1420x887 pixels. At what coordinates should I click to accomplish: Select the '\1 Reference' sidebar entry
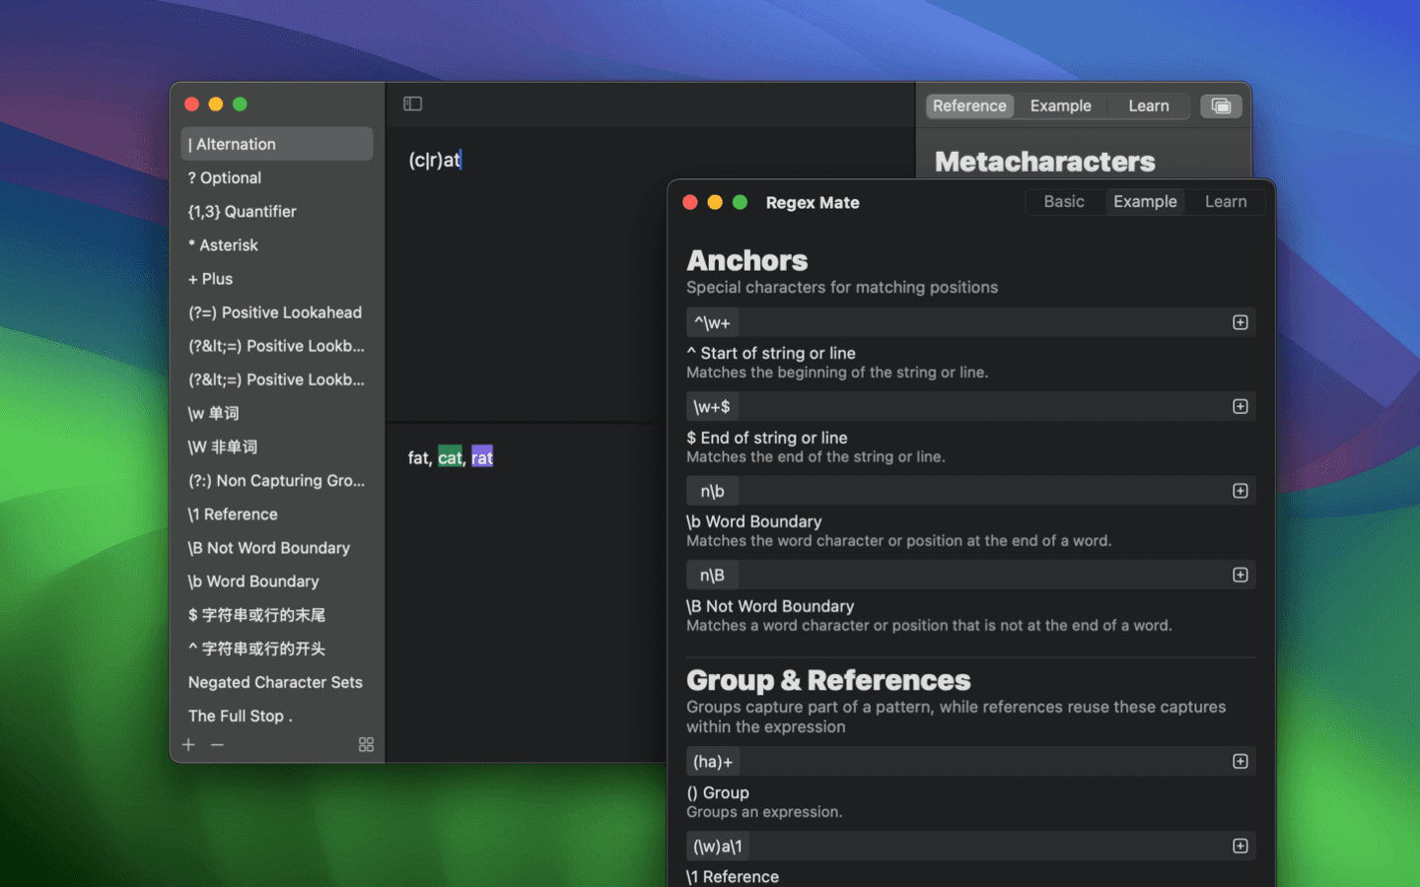277,514
